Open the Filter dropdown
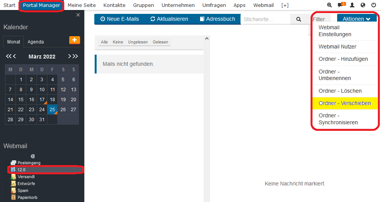The image size is (381, 202). pyautogui.click(x=319, y=19)
